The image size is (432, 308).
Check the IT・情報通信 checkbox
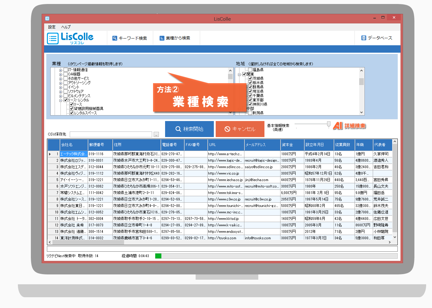coord(65,70)
